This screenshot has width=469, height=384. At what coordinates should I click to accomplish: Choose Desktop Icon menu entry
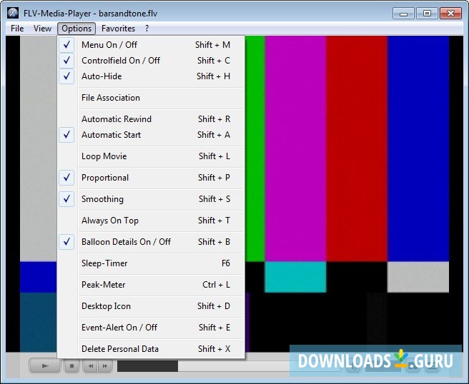pyautogui.click(x=151, y=306)
